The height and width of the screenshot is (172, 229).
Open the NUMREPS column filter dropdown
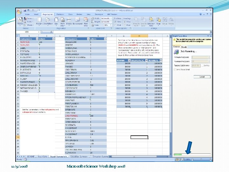click(x=161, y=61)
